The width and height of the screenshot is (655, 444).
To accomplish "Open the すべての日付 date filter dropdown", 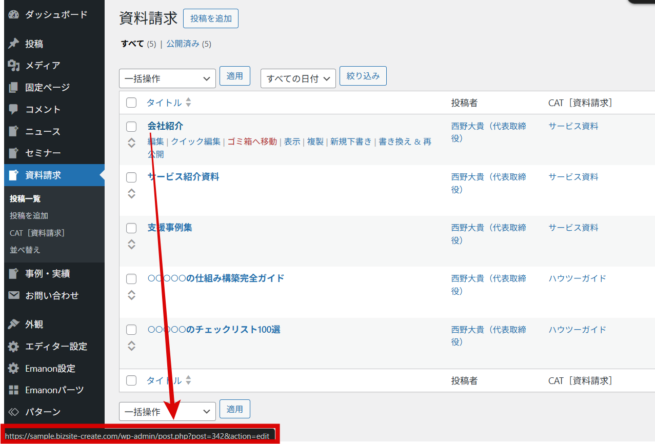I will click(298, 78).
